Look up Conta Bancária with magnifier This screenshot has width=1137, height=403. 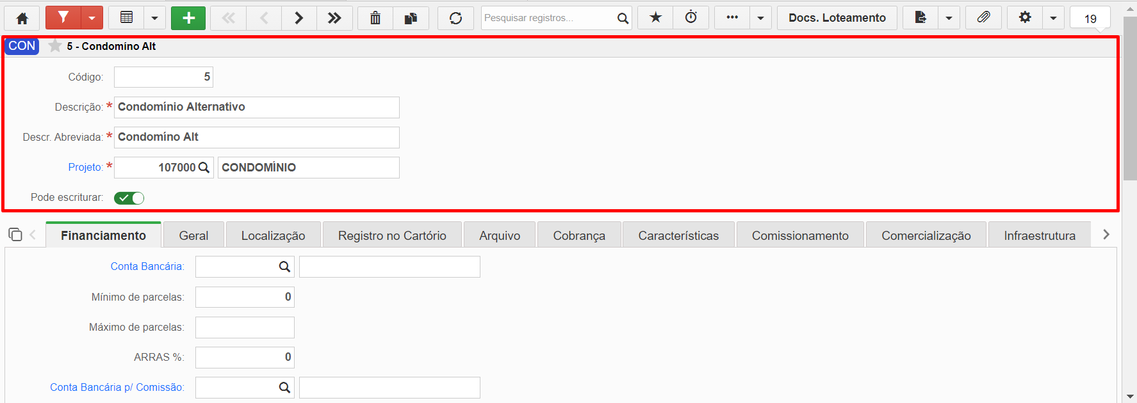coord(284,267)
